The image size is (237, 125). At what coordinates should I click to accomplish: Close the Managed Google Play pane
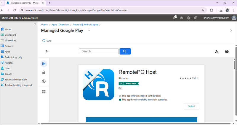point(231,30)
